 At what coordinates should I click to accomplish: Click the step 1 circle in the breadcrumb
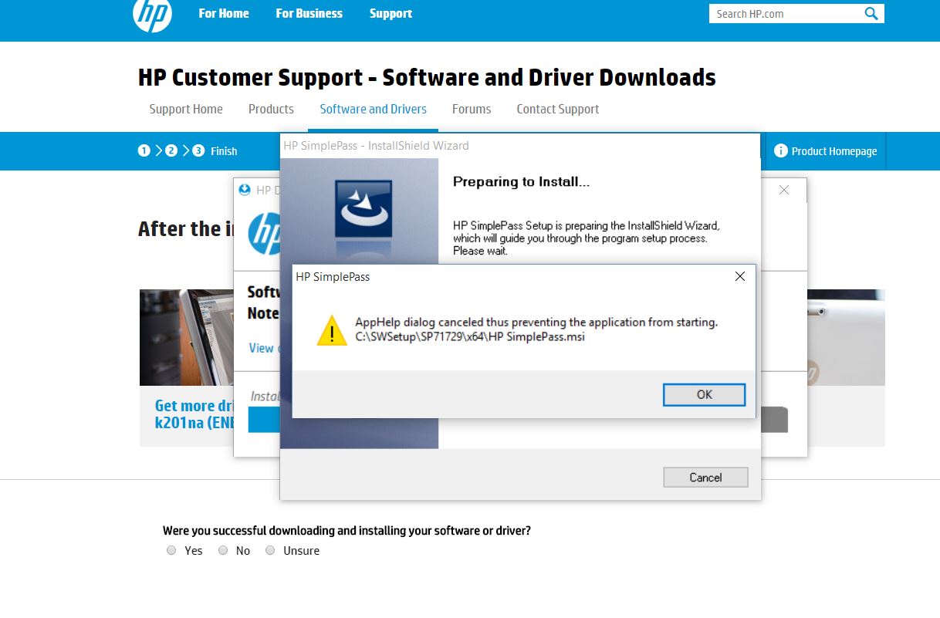click(144, 150)
